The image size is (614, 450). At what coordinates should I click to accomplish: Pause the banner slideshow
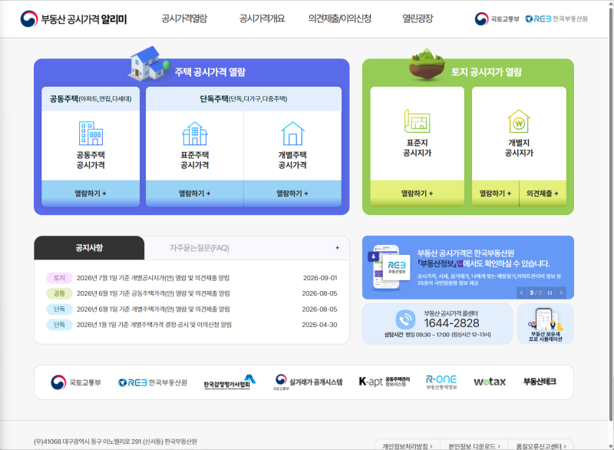click(x=550, y=293)
